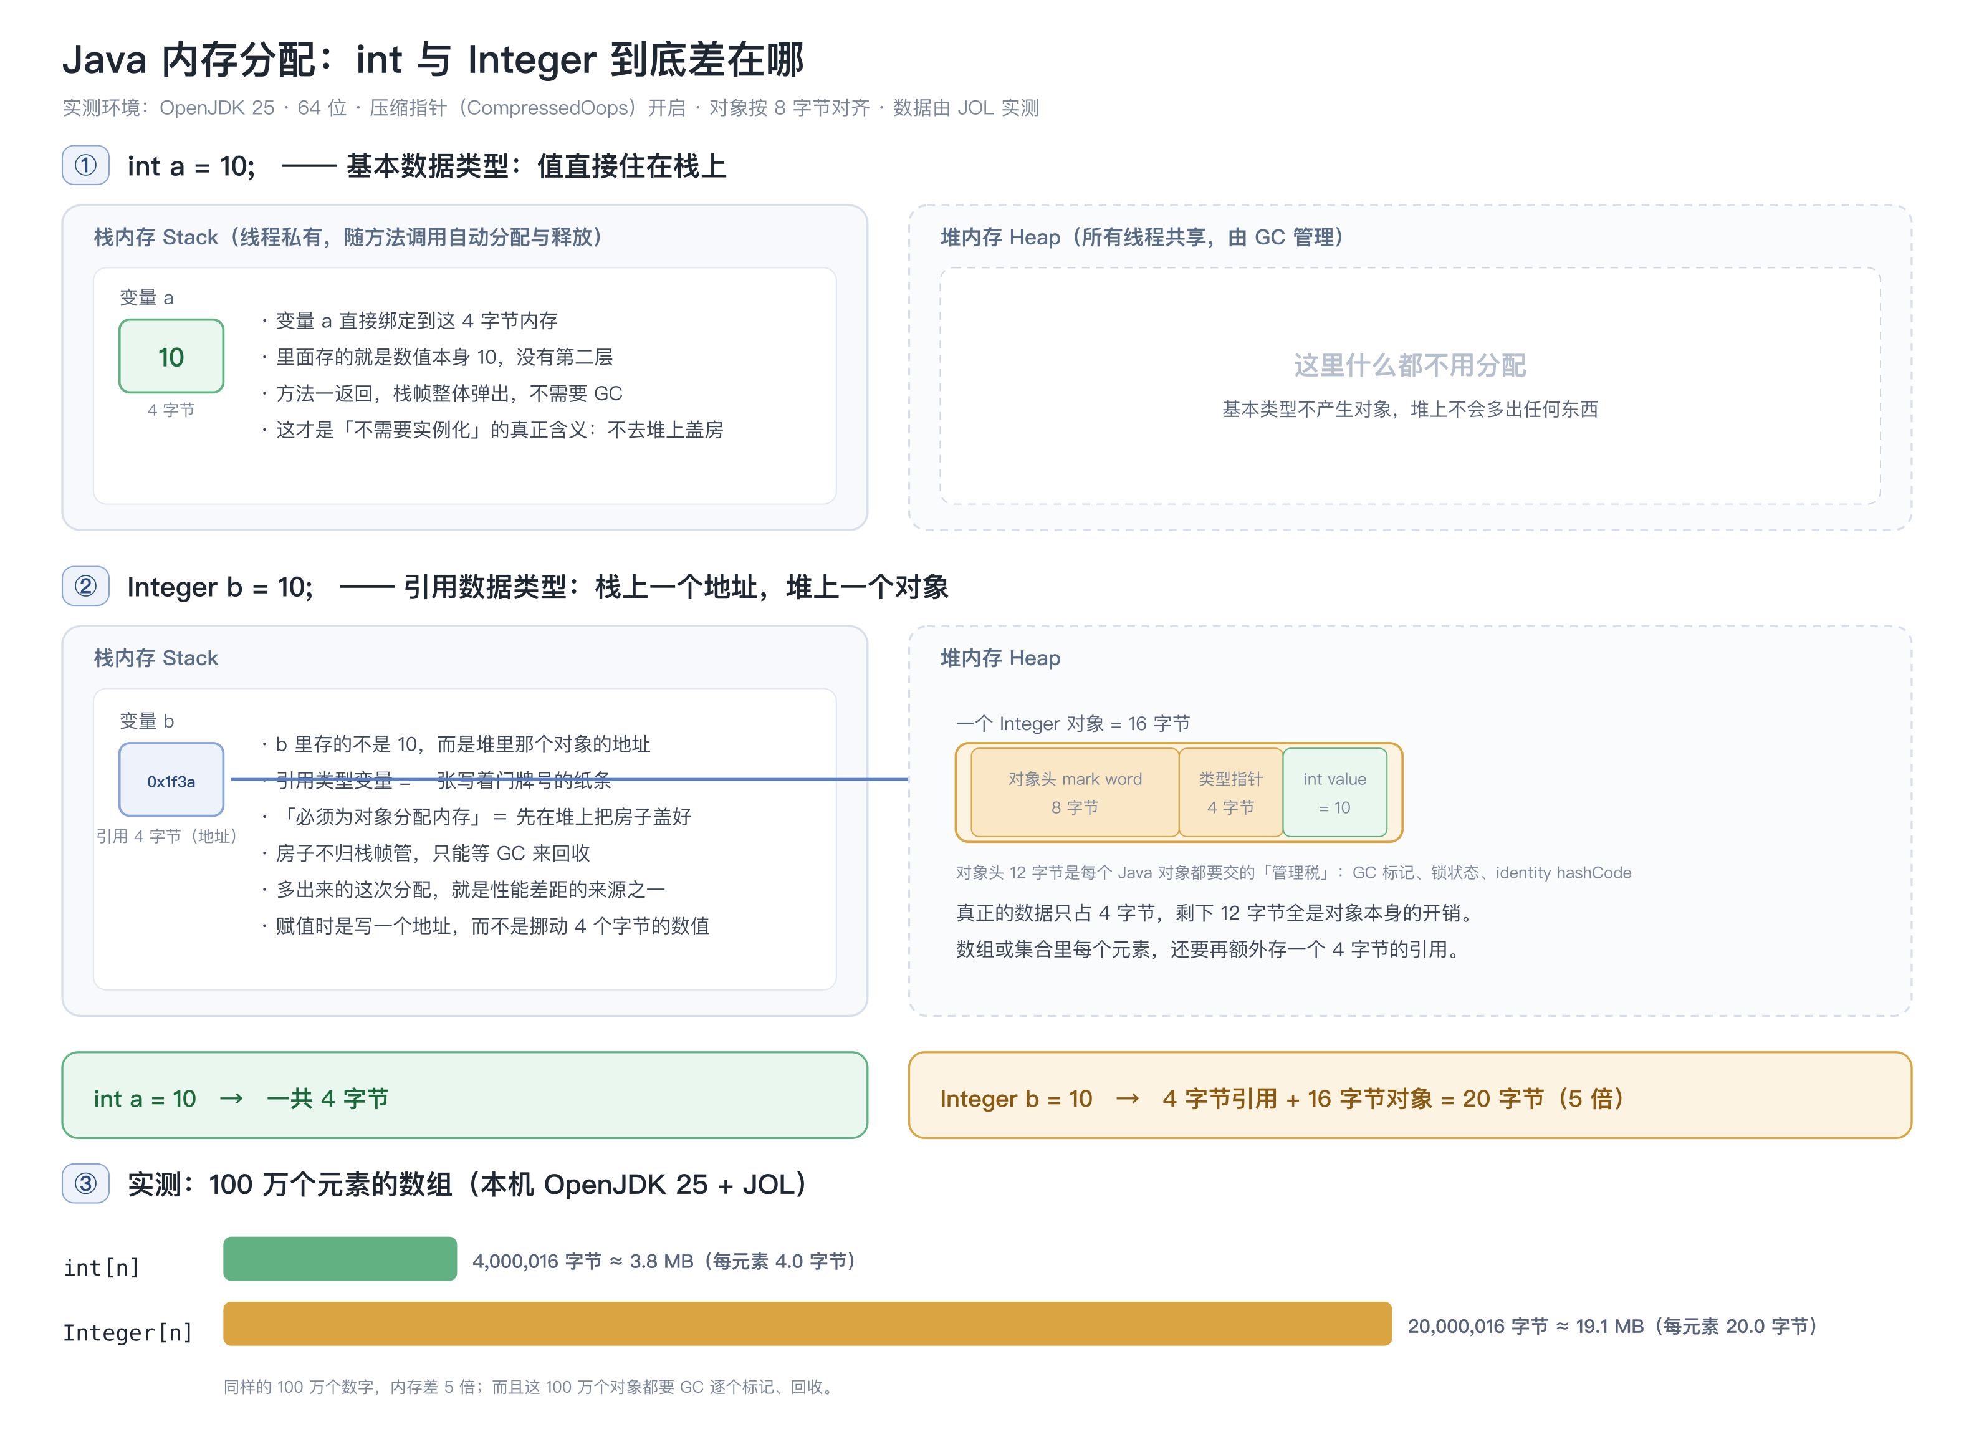Screen dimensions: 1974x1442
Task: Click the second '栈内存 Stack' panel header
Action: [x=156, y=657]
